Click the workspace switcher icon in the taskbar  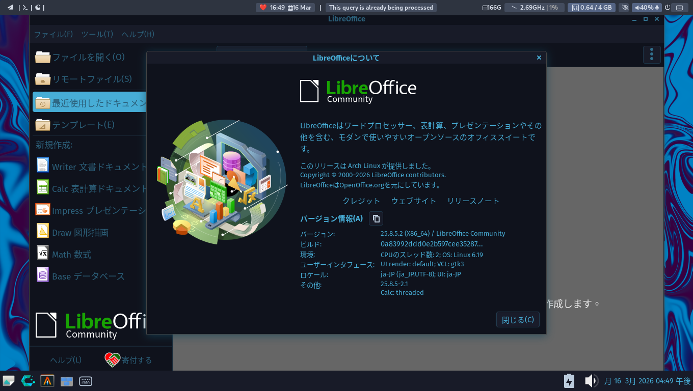pos(67,381)
